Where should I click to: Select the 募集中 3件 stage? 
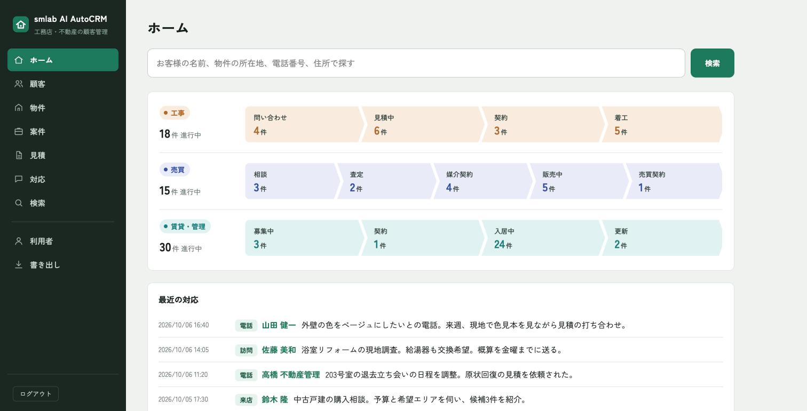pyautogui.click(x=305, y=238)
